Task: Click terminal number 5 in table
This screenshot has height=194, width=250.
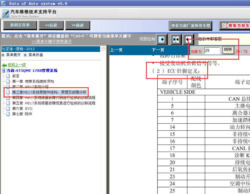Action: pyautogui.click(x=172, y=106)
